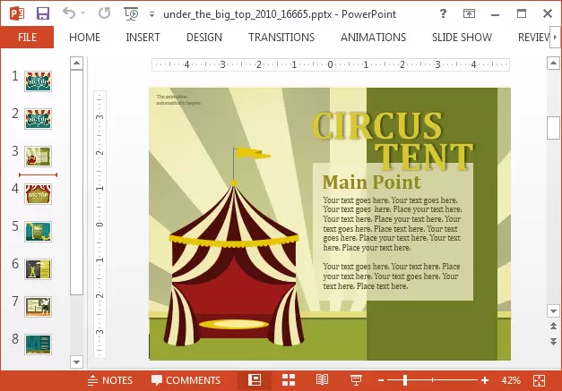Click the Undo arrow icon
This screenshot has width=562, height=391.
click(70, 14)
